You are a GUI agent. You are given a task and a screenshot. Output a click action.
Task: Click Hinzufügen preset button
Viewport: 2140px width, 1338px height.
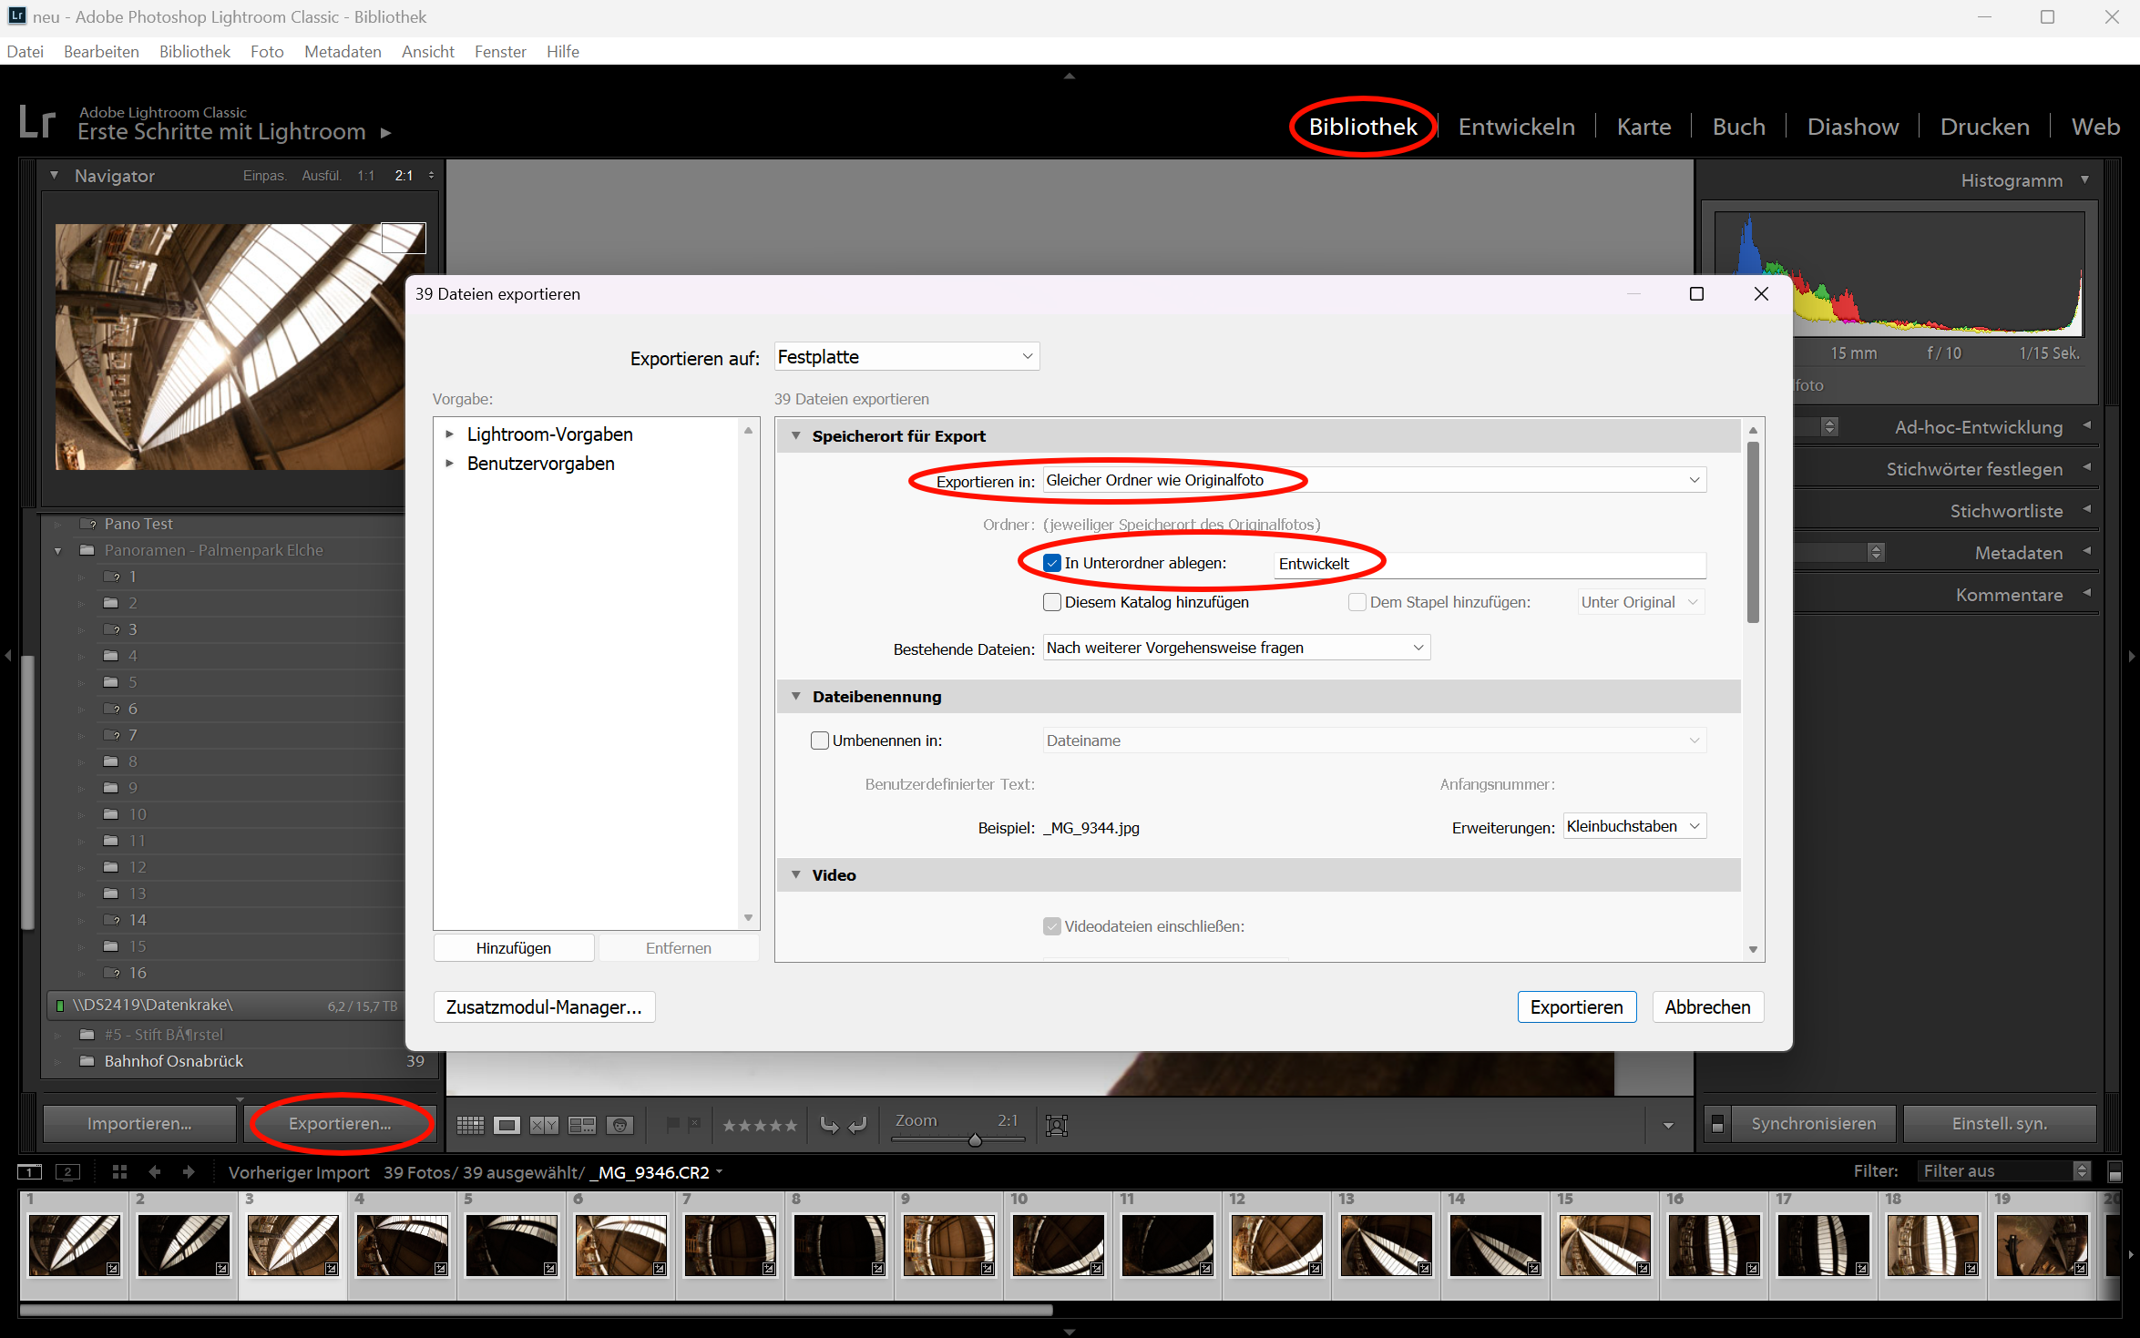tap(514, 948)
